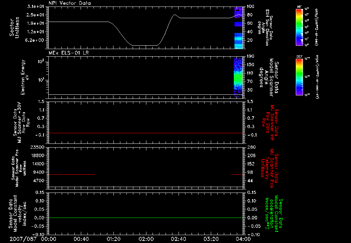The width and height of the screenshot is (351, 243).
Task: Click the 00:40 time axis label
Action: tap(81, 239)
